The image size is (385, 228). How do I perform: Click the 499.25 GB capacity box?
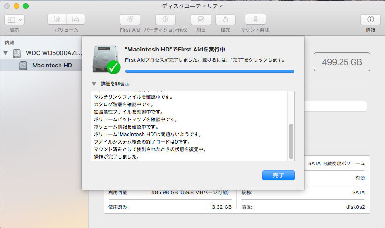[x=342, y=62]
